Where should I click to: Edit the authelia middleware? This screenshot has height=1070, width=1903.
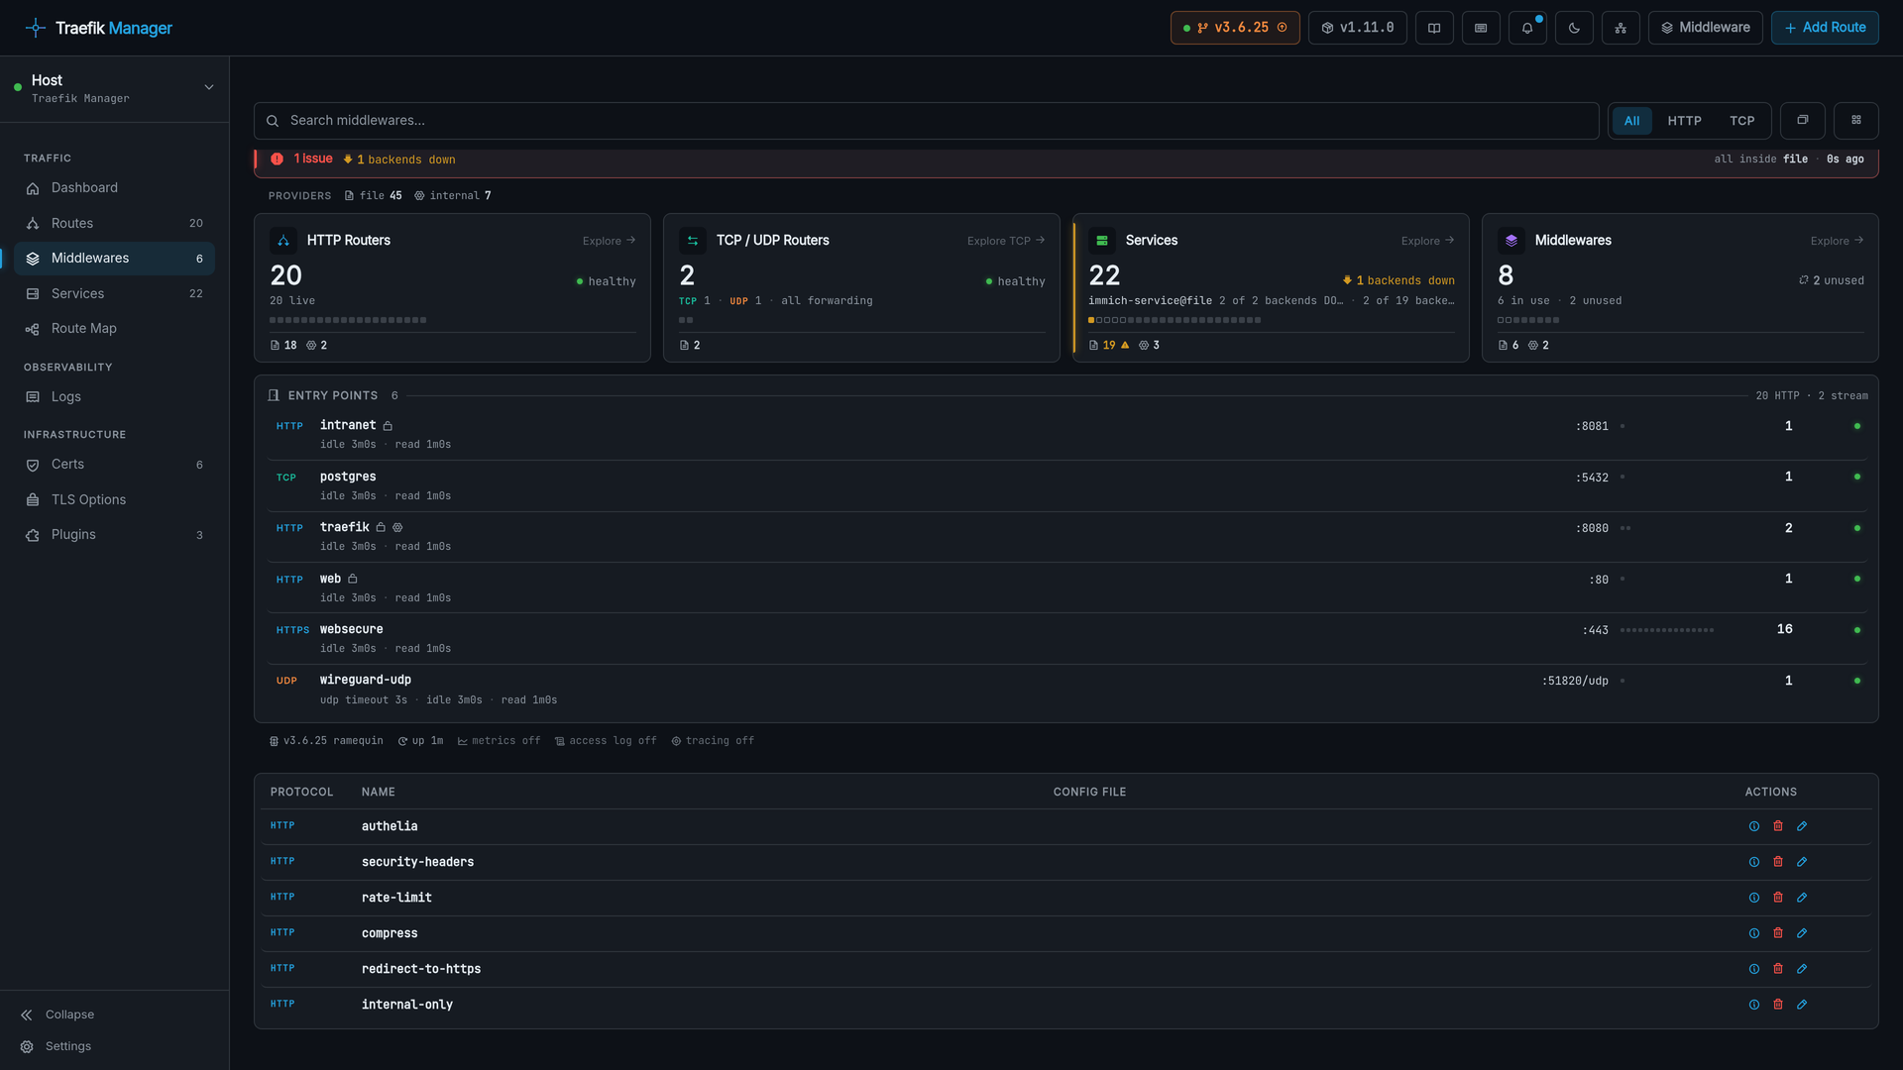point(1802,826)
